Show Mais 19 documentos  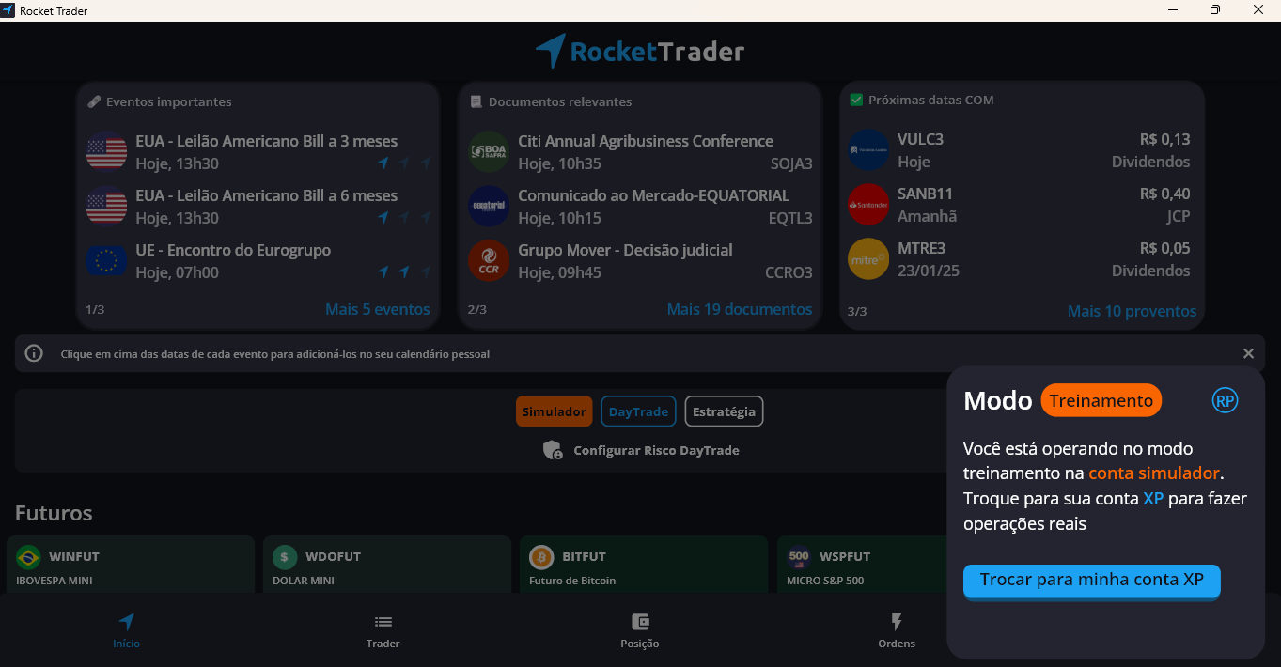740,309
